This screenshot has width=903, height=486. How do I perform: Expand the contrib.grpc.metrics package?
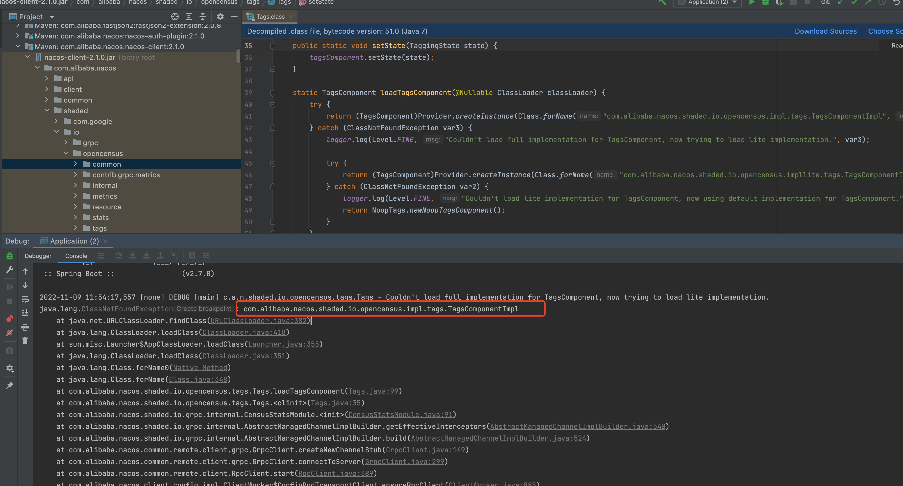pos(75,174)
